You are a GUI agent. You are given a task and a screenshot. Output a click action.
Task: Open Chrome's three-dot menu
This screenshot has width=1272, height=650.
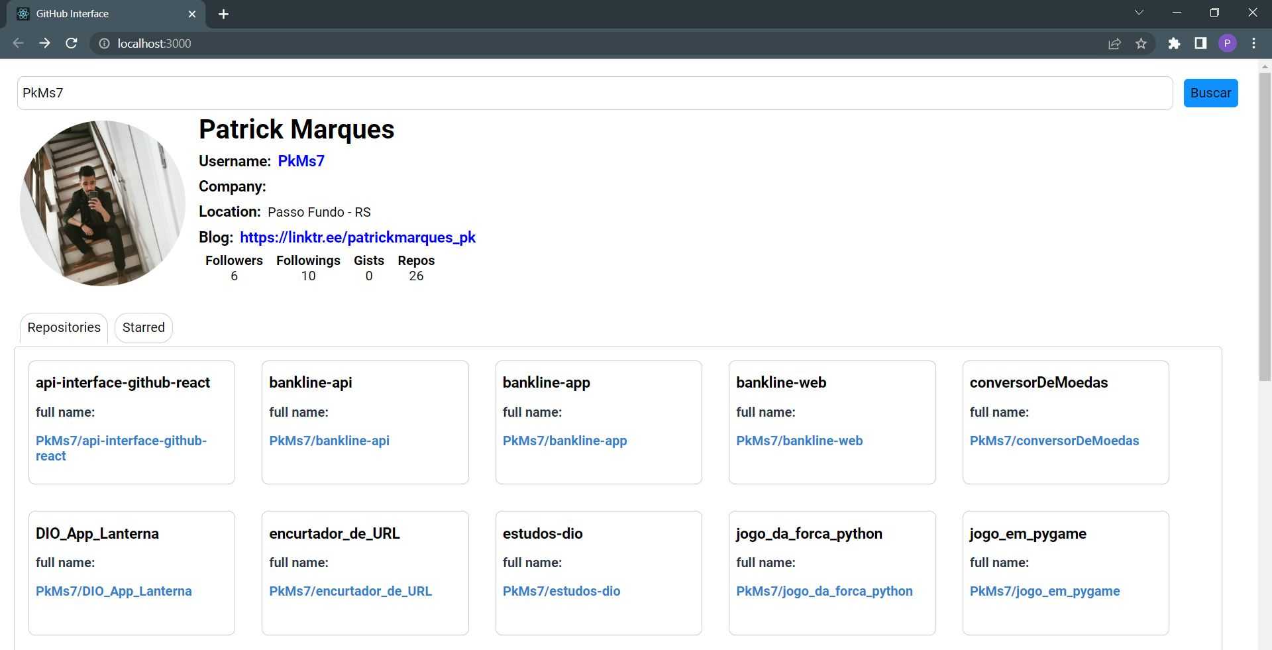click(1253, 43)
